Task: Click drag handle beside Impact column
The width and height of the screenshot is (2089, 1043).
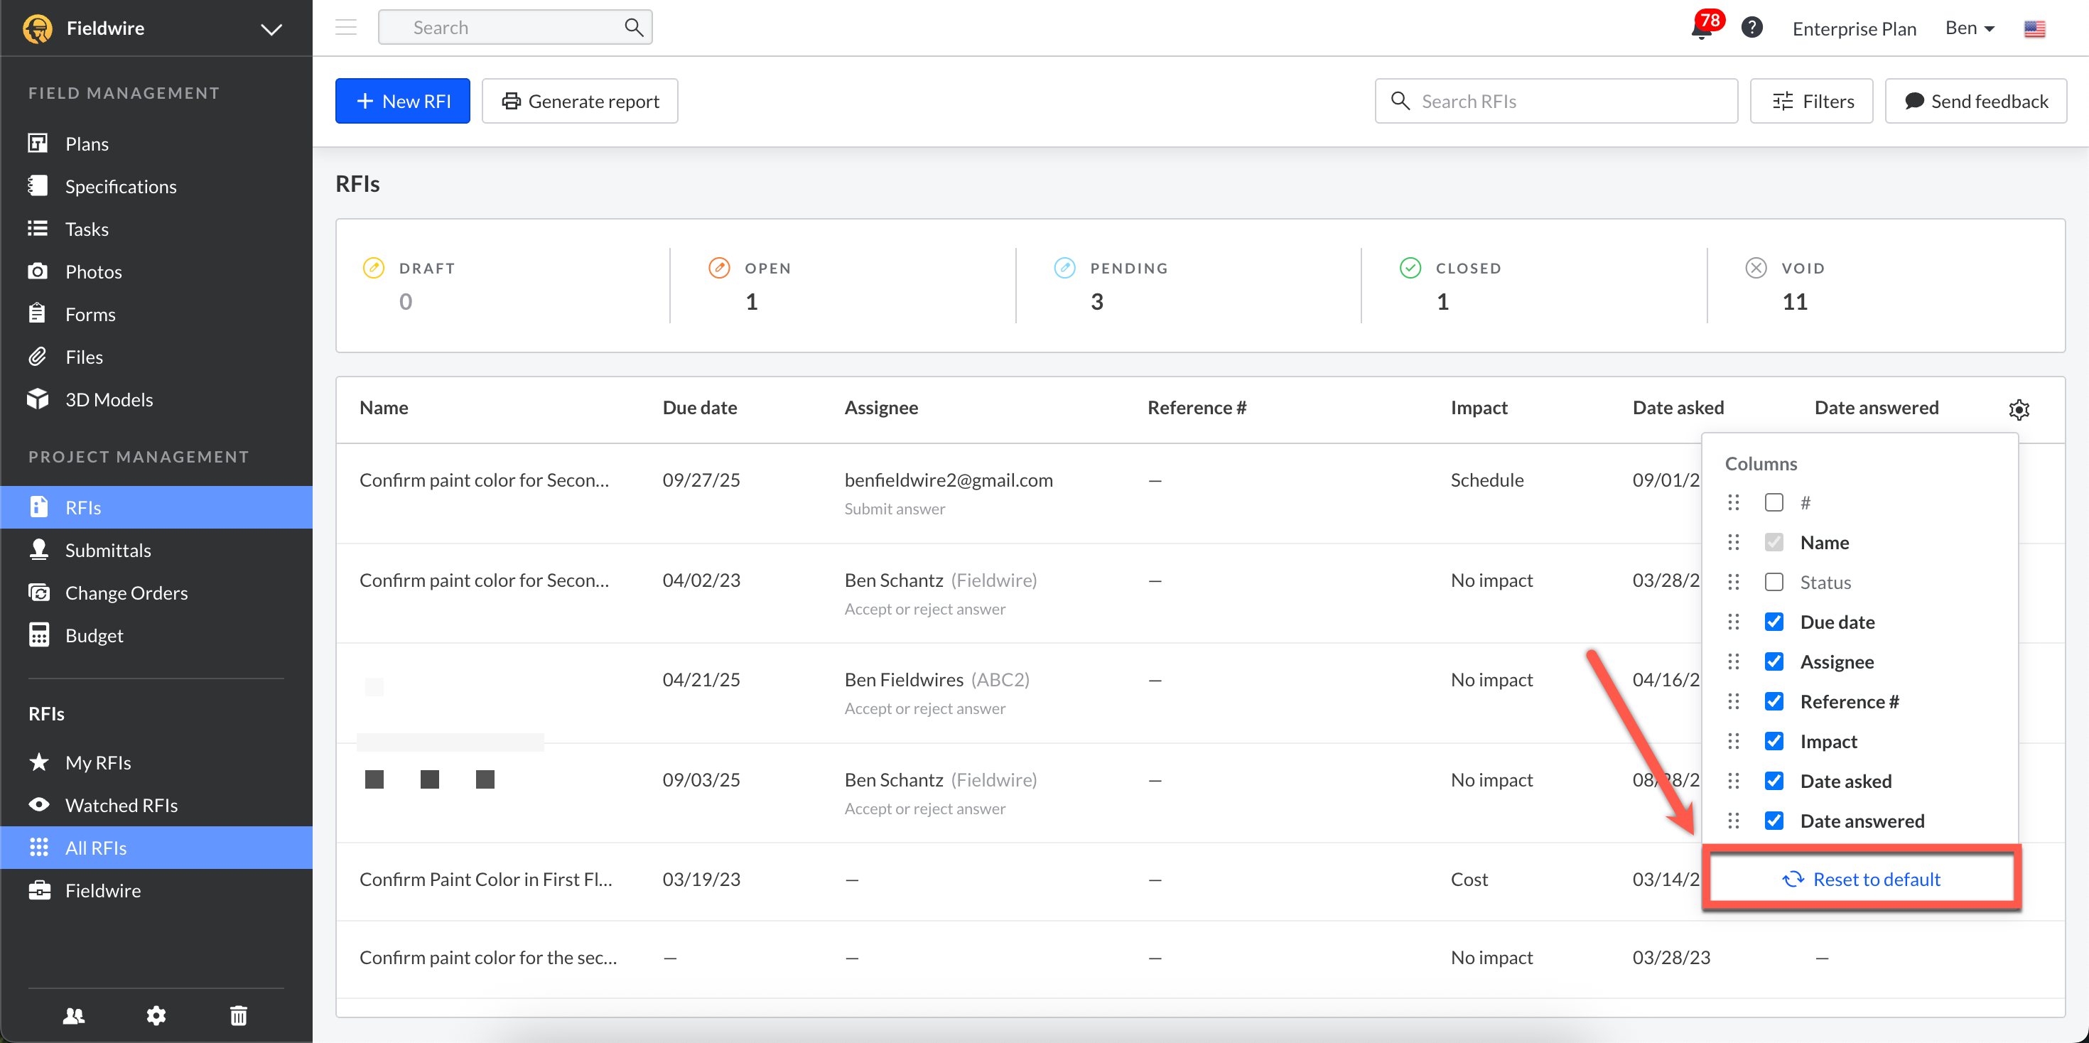Action: (1733, 741)
